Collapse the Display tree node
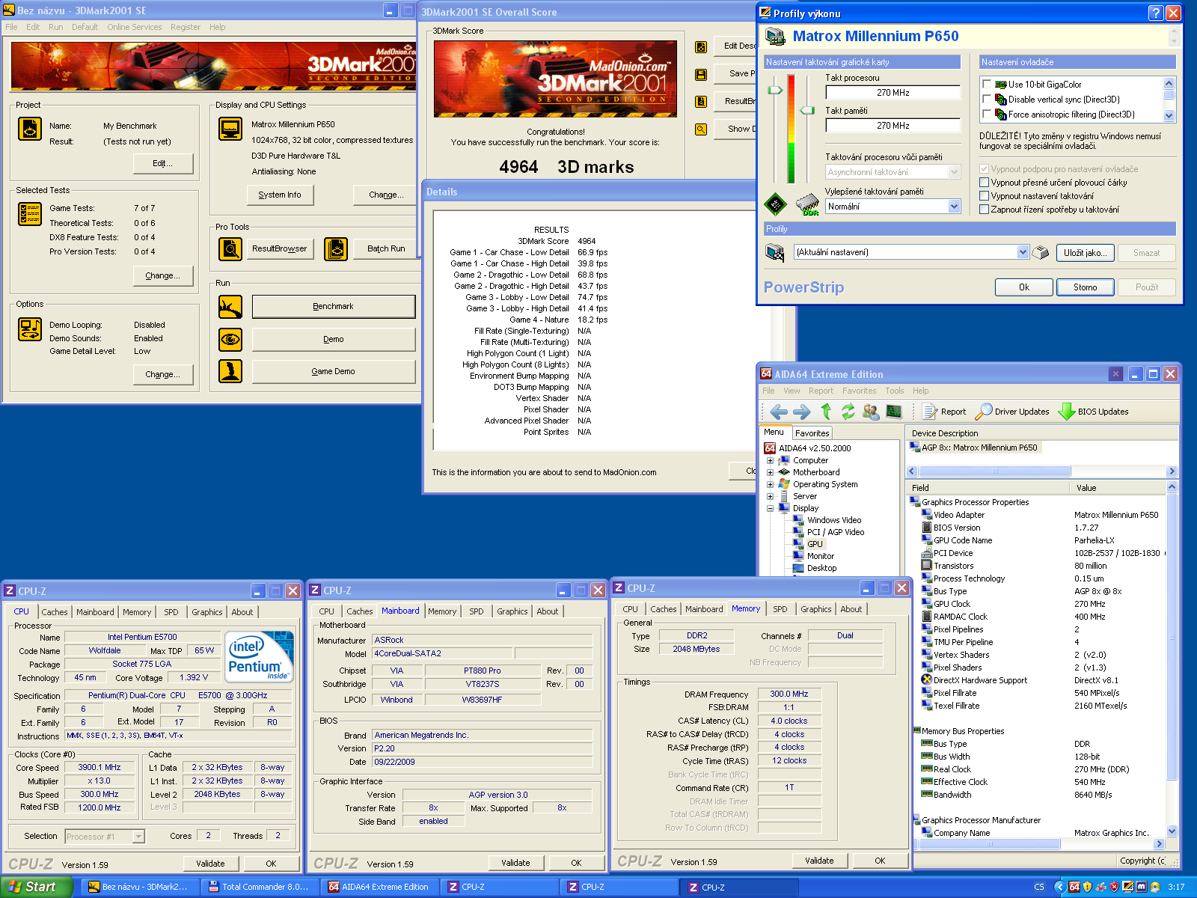The image size is (1197, 898). [x=770, y=509]
